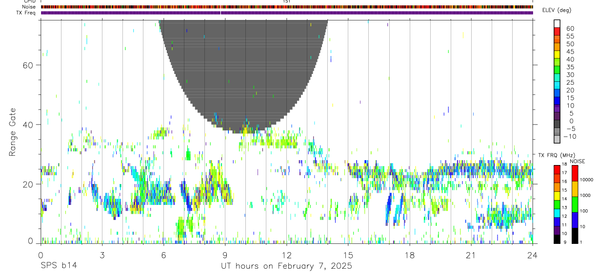Click the white top segment of elevation colorbar
The image size is (599, 276).
click(x=557, y=23)
